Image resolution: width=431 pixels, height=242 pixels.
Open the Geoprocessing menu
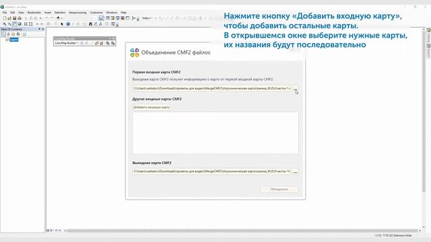pyautogui.click(x=77, y=13)
